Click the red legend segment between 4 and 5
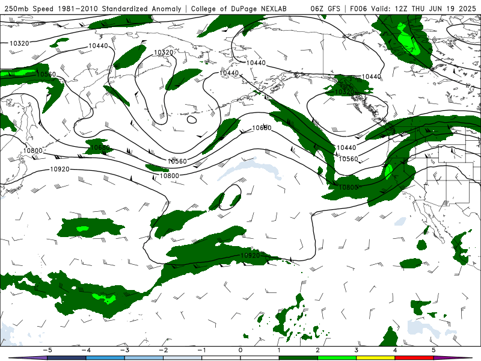 [x=414, y=358]
